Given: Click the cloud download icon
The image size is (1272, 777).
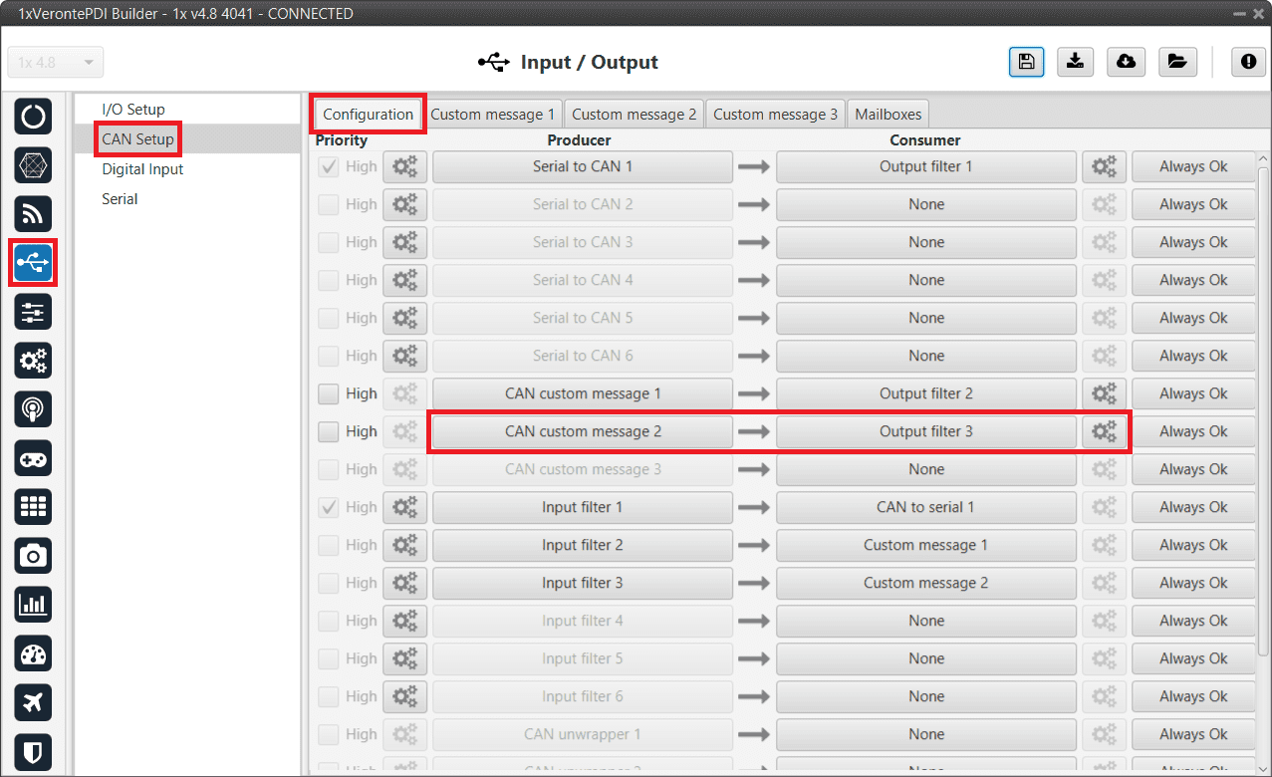Looking at the screenshot, I should tap(1126, 62).
